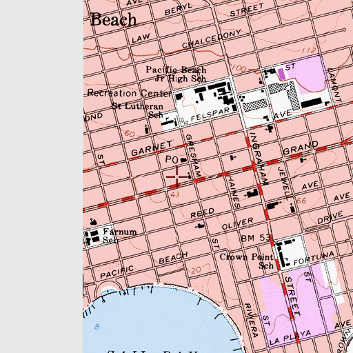Viewport: 353px width, 353px height.
Task: Click the CHALCEDONY street label
Action: (212, 39)
